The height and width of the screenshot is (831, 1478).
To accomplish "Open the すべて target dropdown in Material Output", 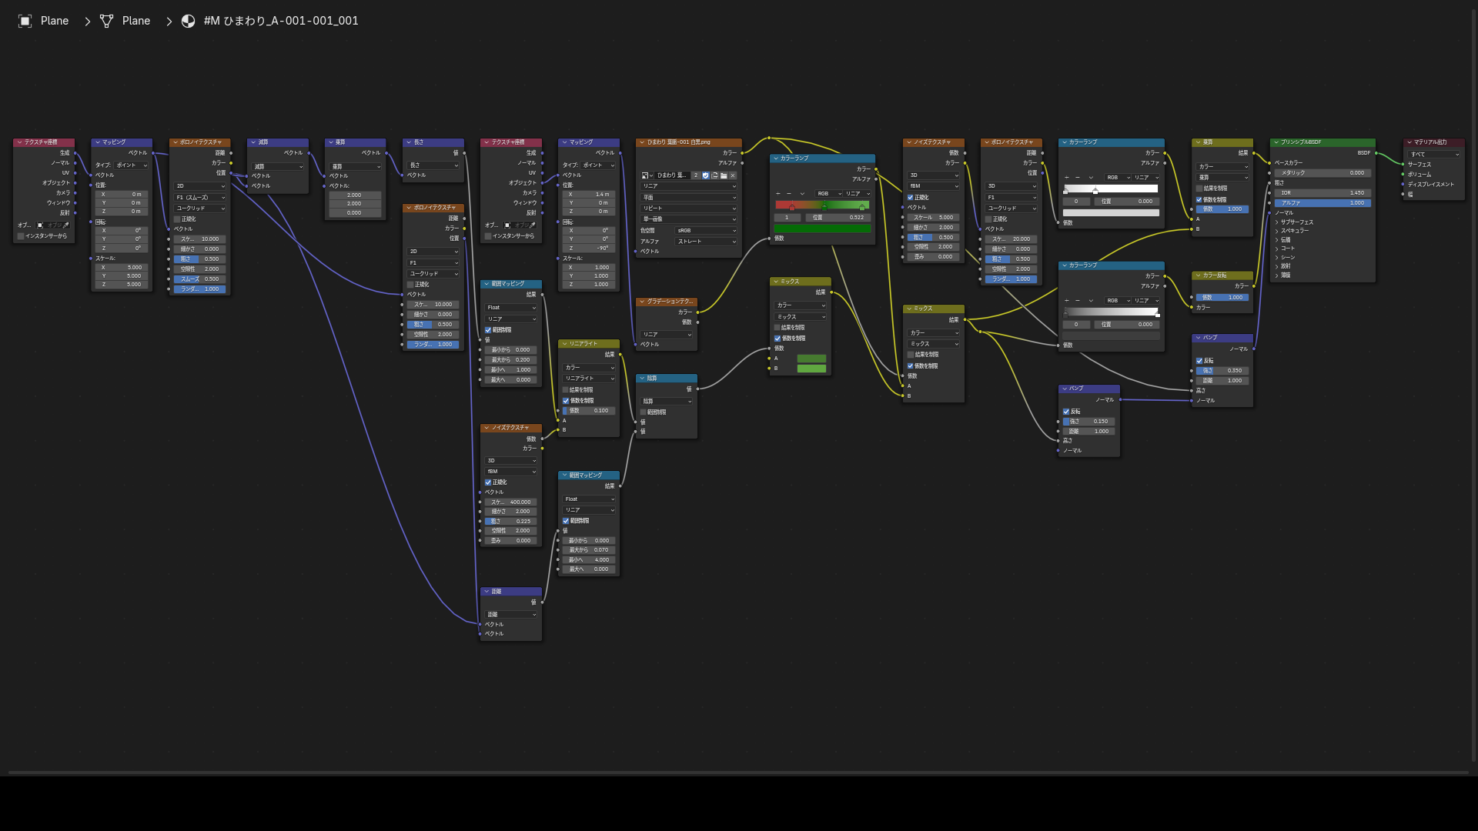I will (x=1435, y=155).
